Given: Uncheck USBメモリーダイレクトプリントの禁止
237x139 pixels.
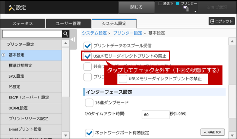Looking at the screenshot, I should pyautogui.click(x=88, y=56).
